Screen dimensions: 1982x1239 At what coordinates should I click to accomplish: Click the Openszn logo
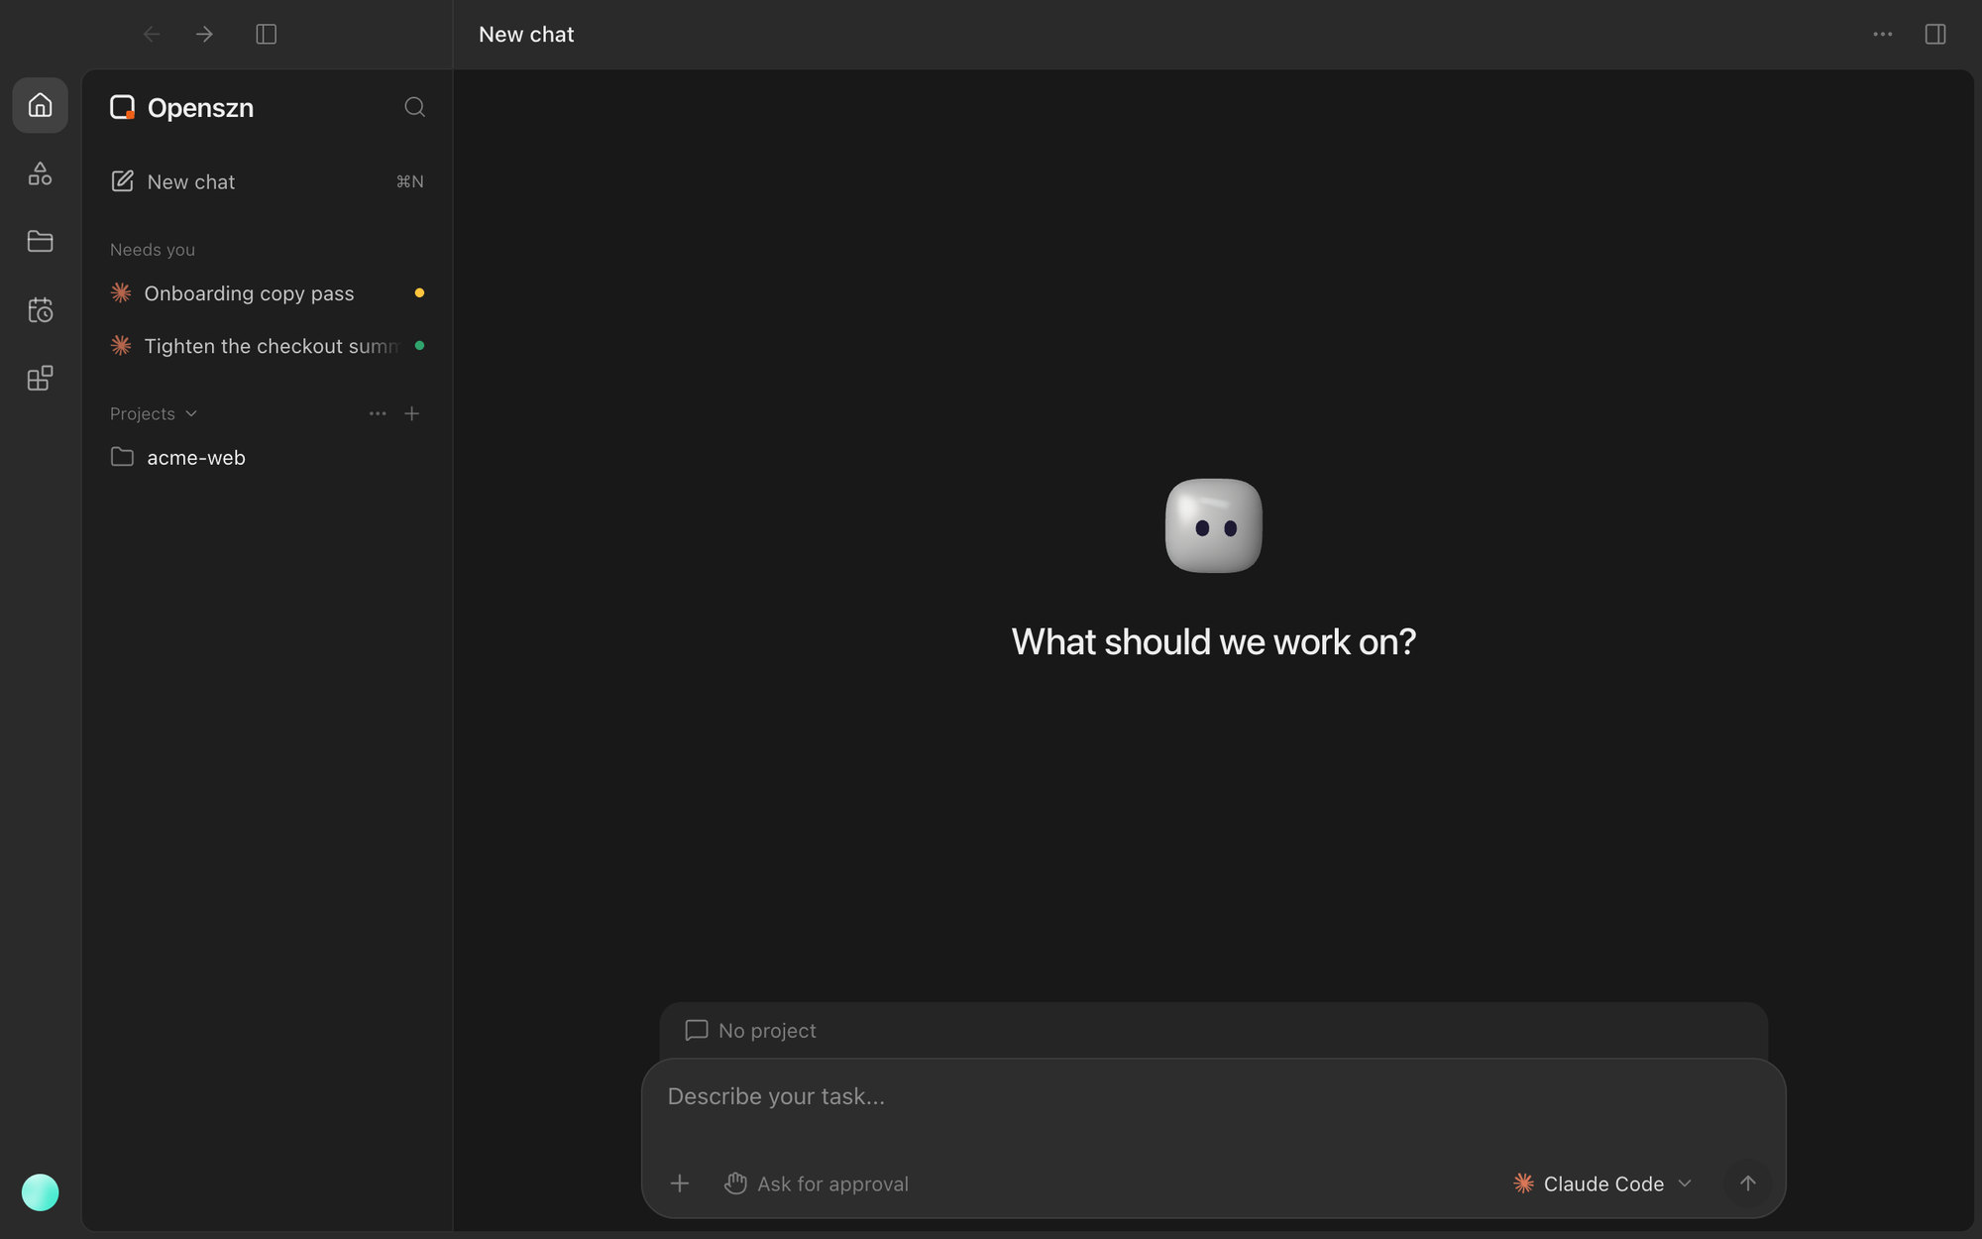[122, 107]
